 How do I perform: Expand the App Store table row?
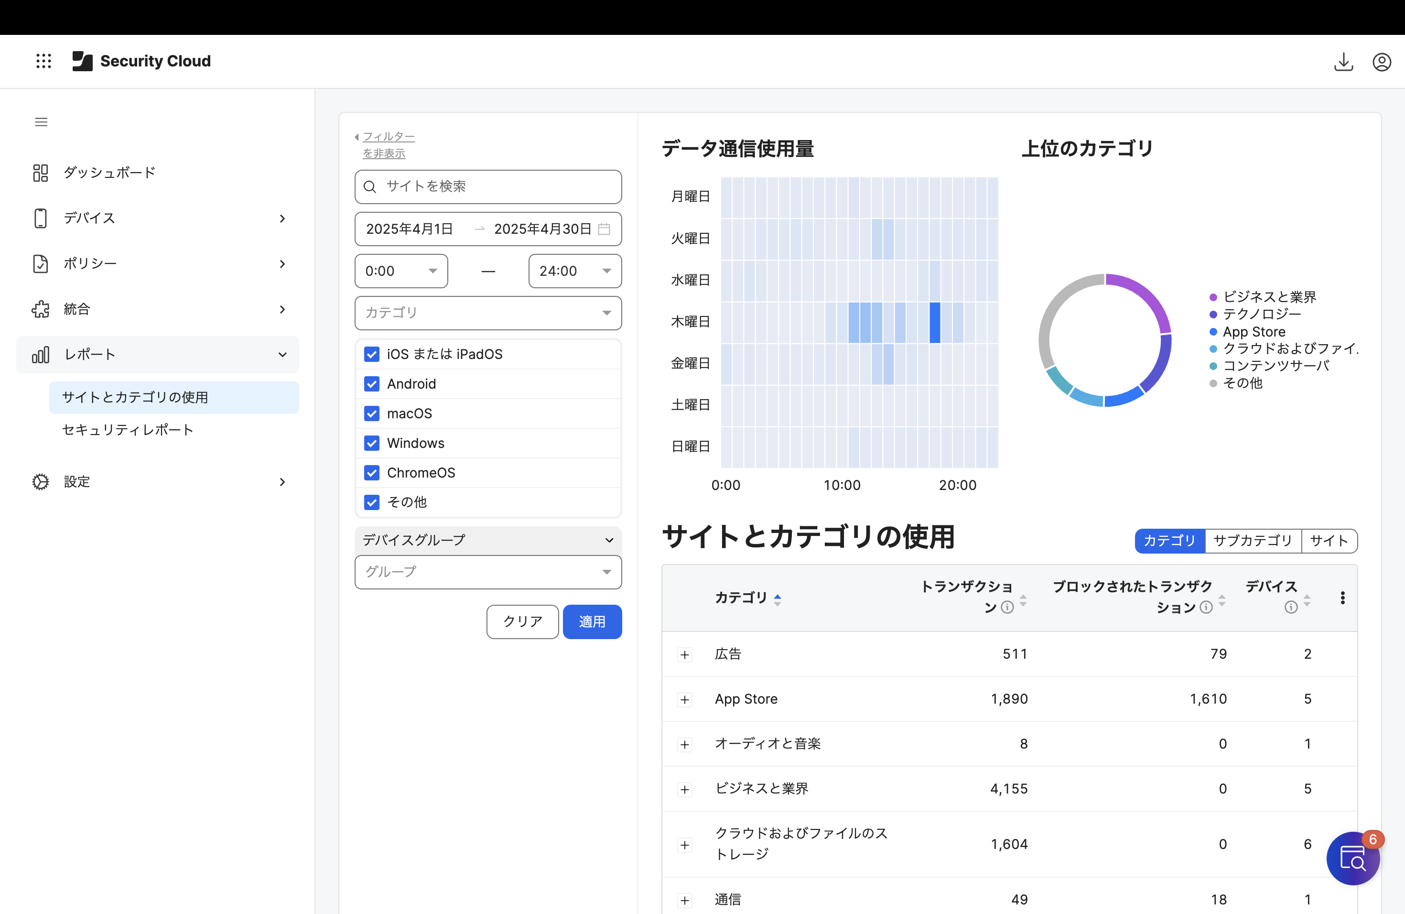click(685, 700)
